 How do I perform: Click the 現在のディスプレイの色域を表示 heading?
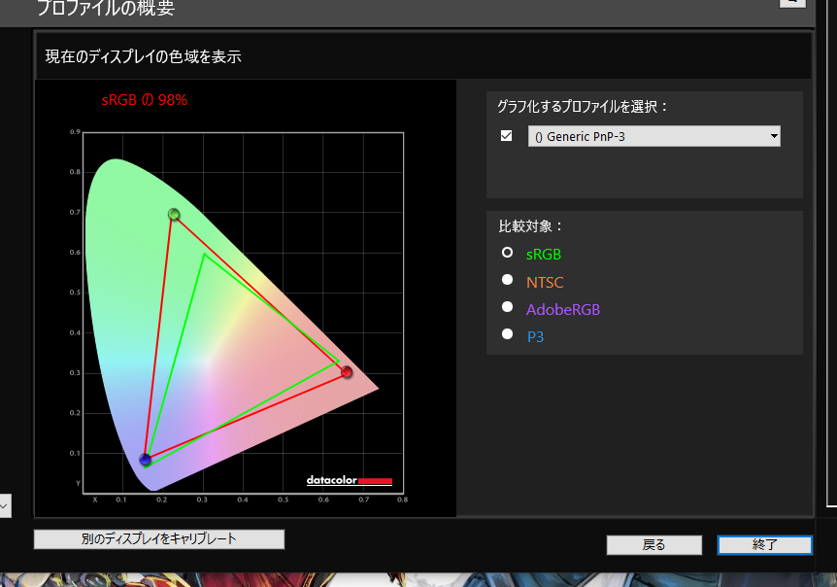click(143, 56)
